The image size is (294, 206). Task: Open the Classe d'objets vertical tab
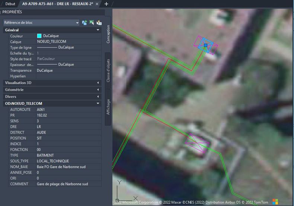pyautogui.click(x=108, y=71)
